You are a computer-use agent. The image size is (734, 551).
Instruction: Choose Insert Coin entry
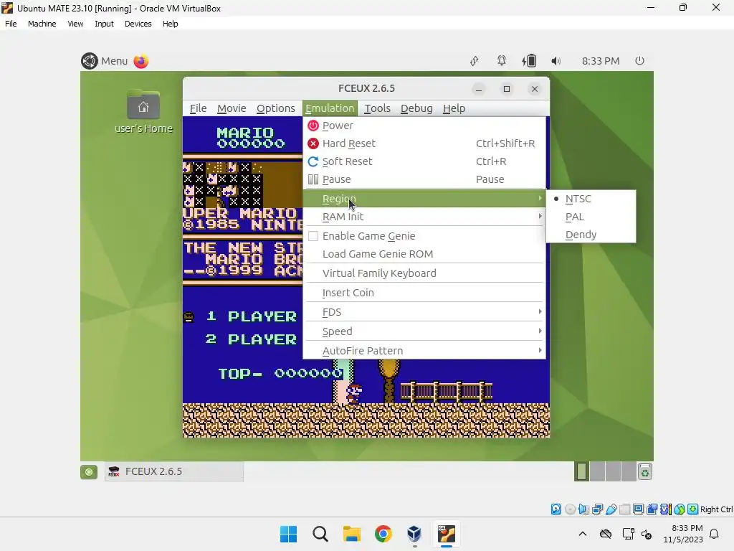[424, 293]
